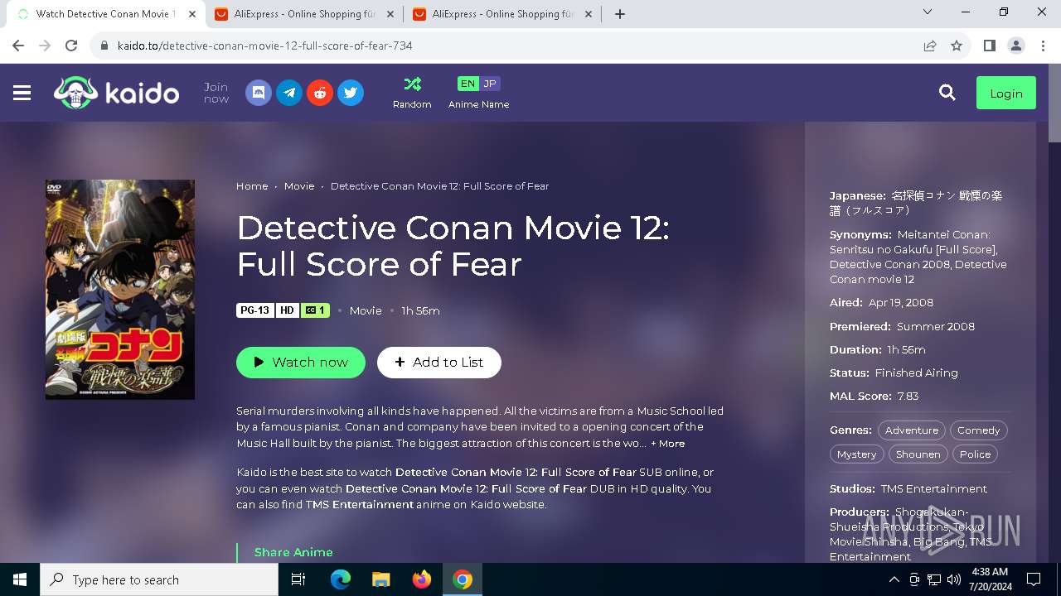Click the taskbar search box
The height and width of the screenshot is (596, 1061).
[x=159, y=579]
